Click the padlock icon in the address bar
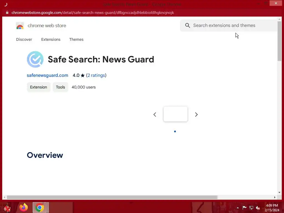This screenshot has height=213, width=284. tap(7, 12)
